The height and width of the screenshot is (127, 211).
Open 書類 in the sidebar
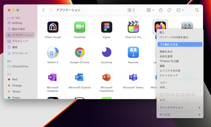20,47
